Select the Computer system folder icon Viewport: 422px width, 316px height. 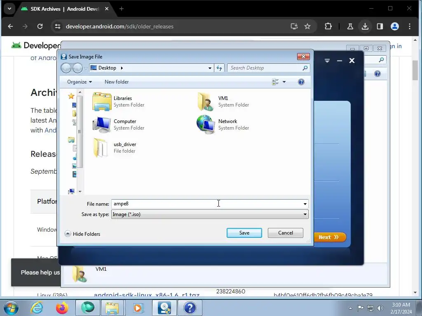coord(101,125)
